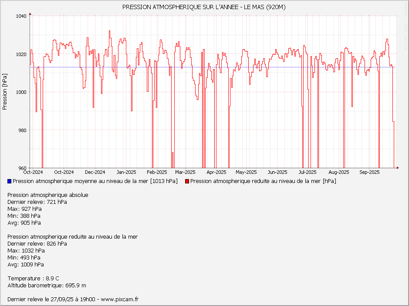Click the red legend color square

coord(187,181)
